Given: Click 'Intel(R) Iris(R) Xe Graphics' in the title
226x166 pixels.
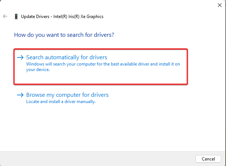Looking at the screenshot, I should tap(78, 17).
